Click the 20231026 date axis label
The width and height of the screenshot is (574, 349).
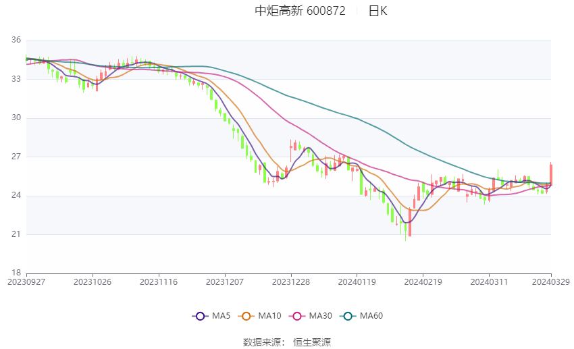pyautogui.click(x=93, y=282)
